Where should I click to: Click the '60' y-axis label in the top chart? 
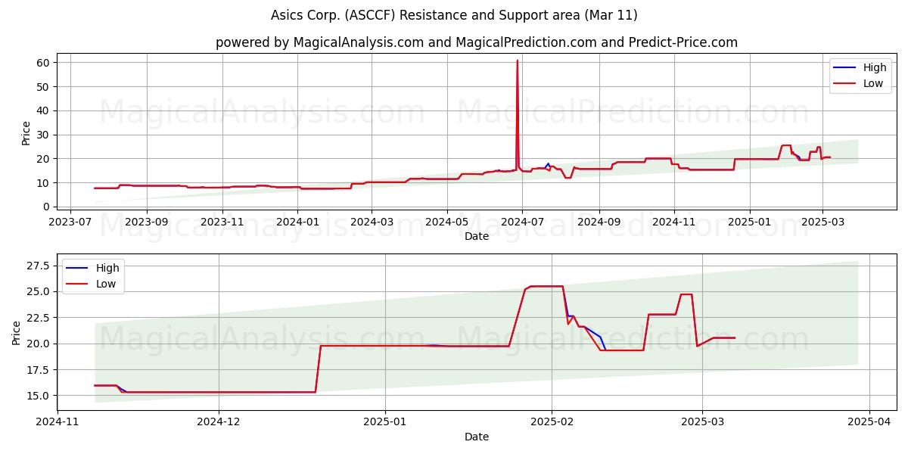tap(45, 62)
